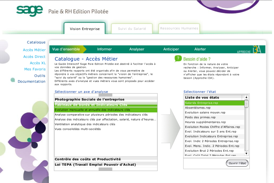Select Poids des primes.rep
274x183 pixels.
215,117
